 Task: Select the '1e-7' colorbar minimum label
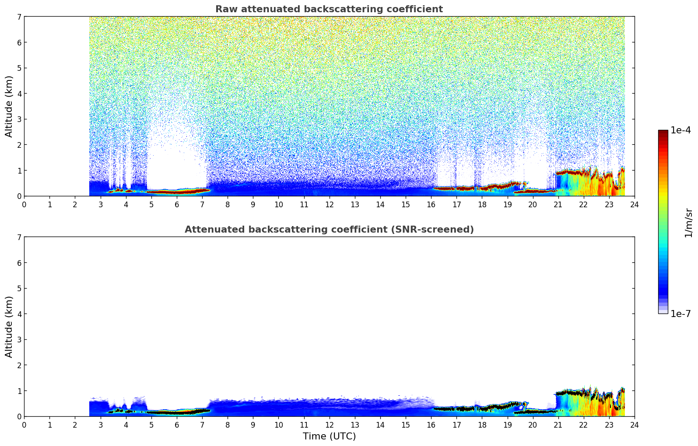pos(681,314)
